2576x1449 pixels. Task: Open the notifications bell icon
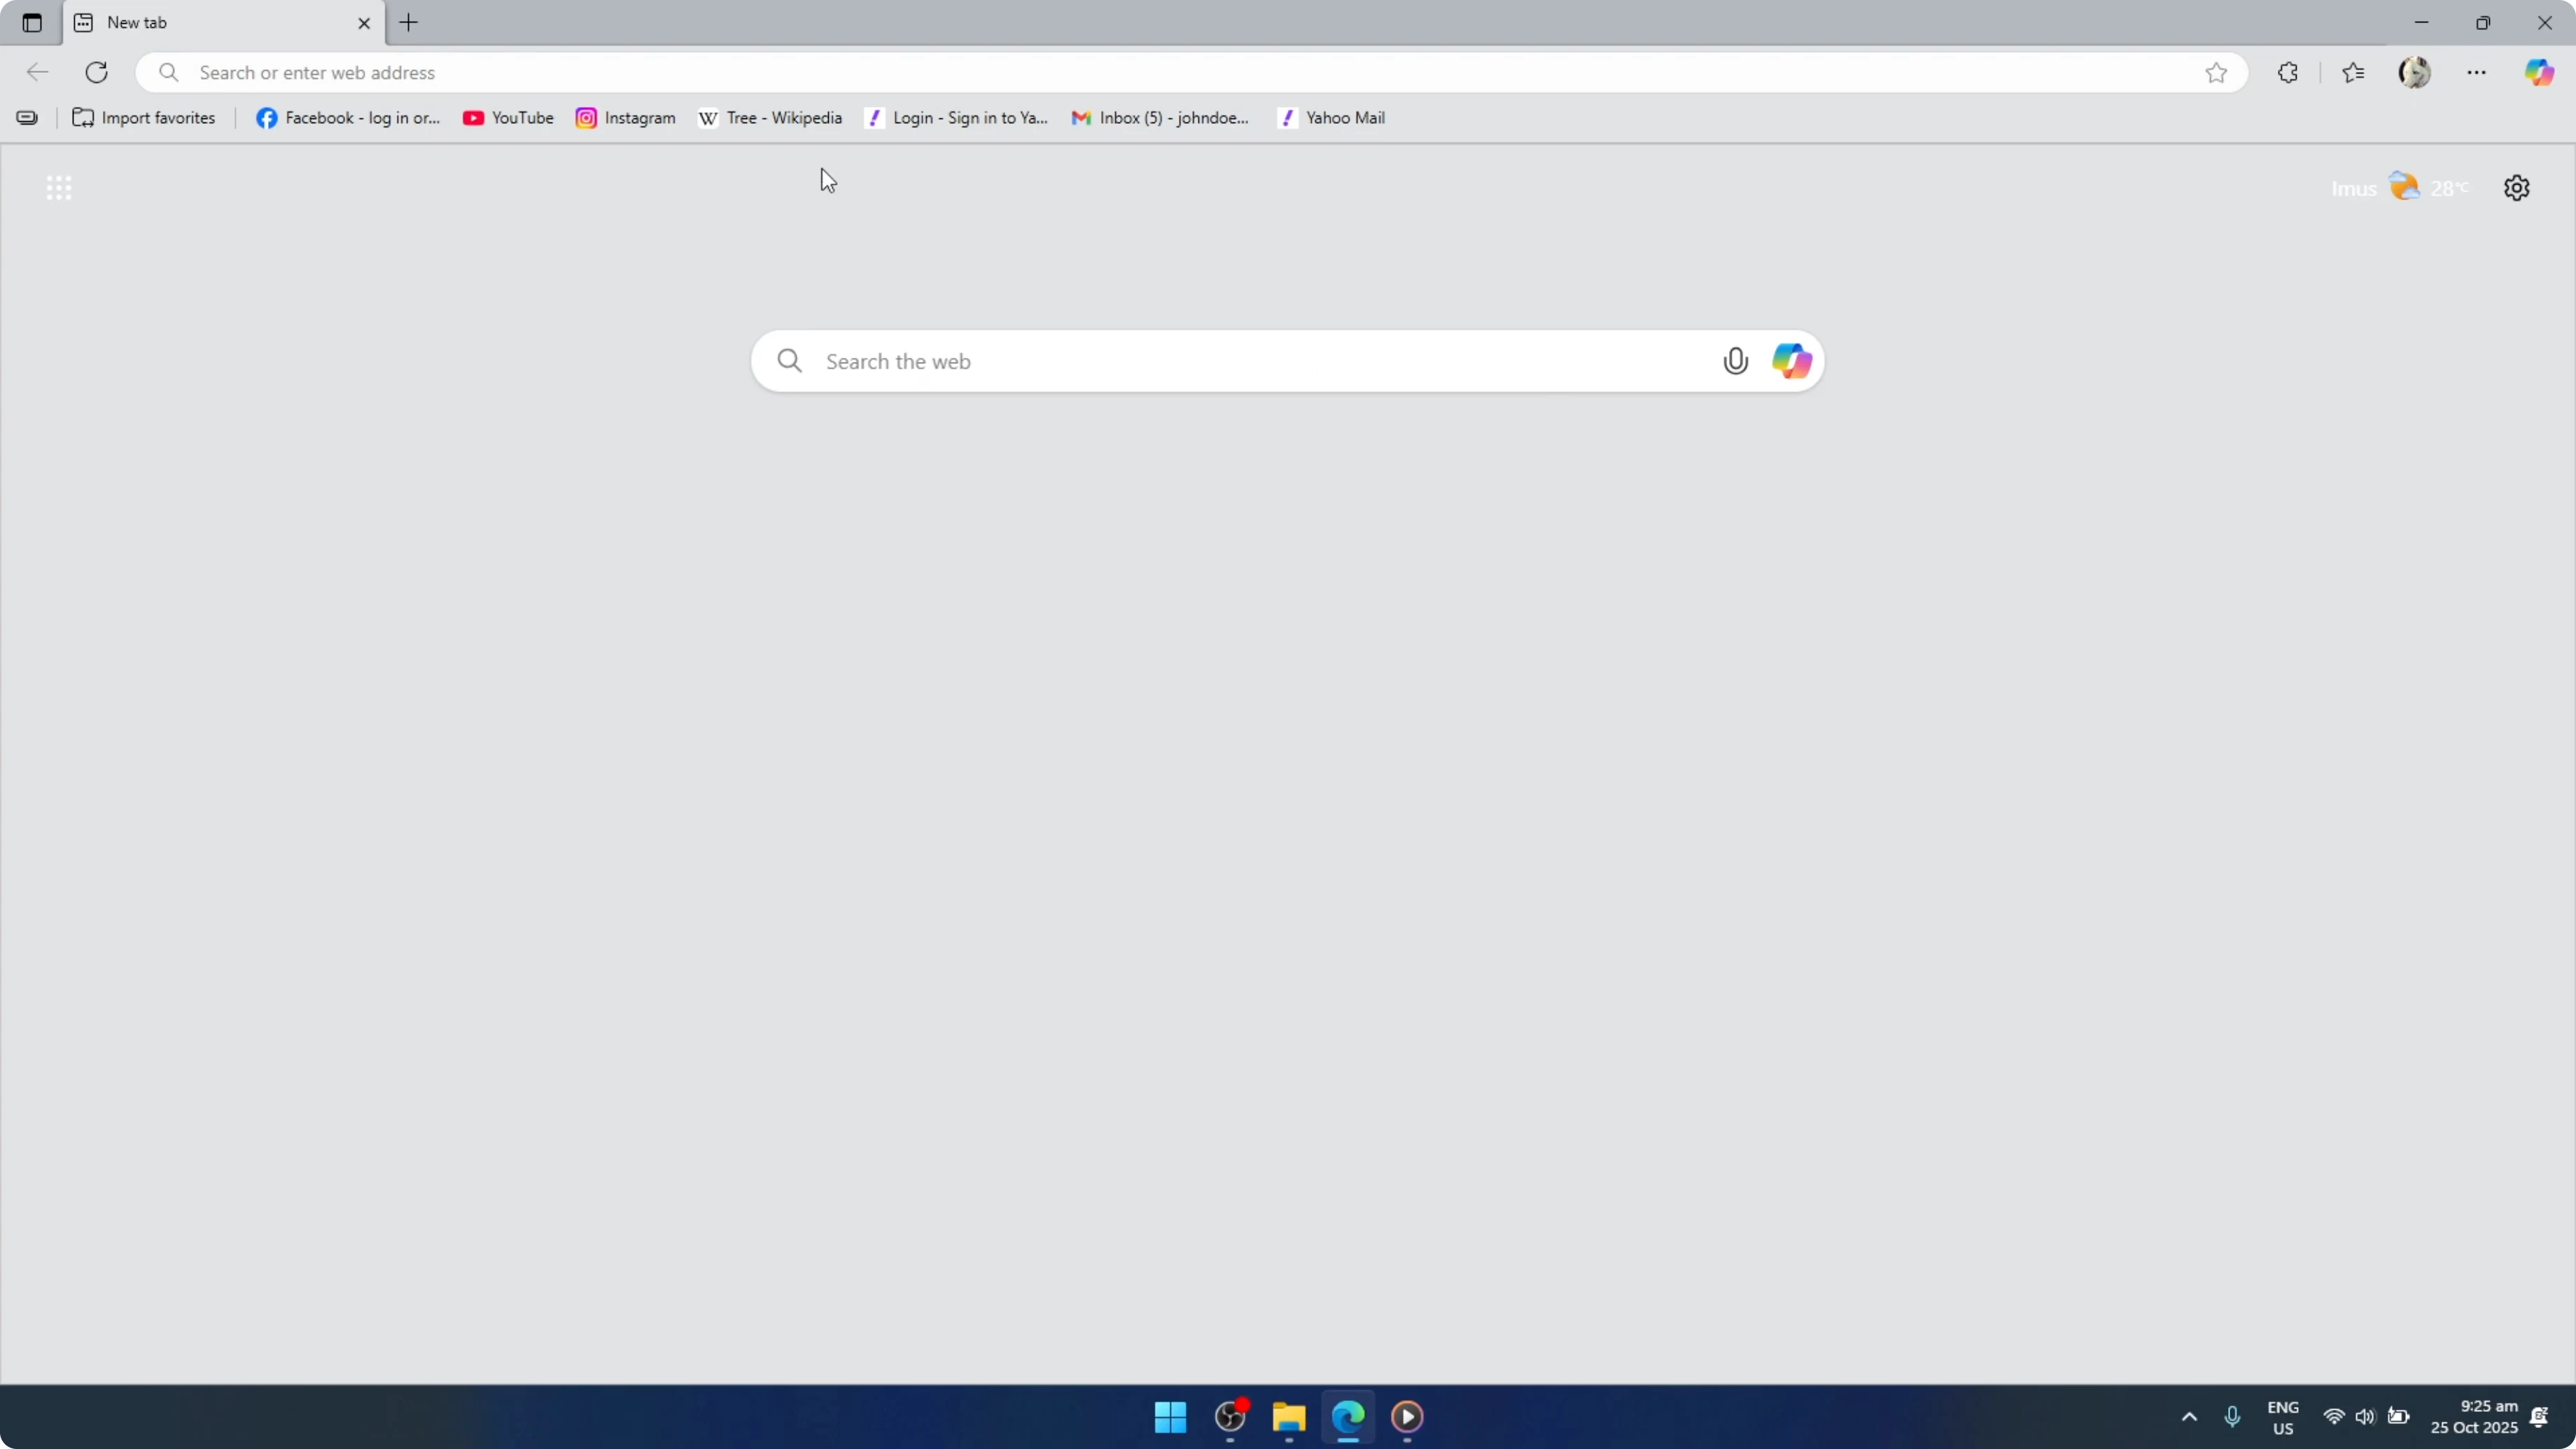click(x=2539, y=1417)
